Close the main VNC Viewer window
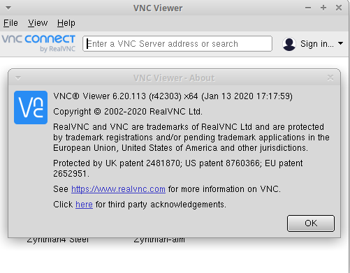 [339, 8]
